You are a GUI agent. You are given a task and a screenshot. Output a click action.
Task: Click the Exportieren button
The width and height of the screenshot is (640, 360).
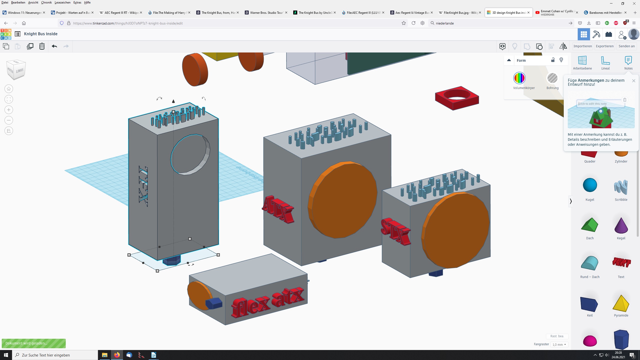(x=604, y=46)
